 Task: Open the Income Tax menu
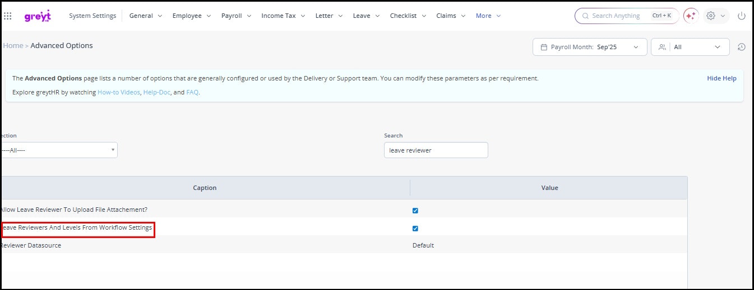(x=283, y=16)
